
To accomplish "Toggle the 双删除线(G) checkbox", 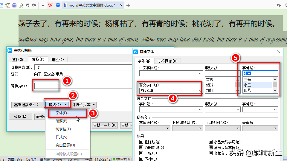I will pos(141,148).
